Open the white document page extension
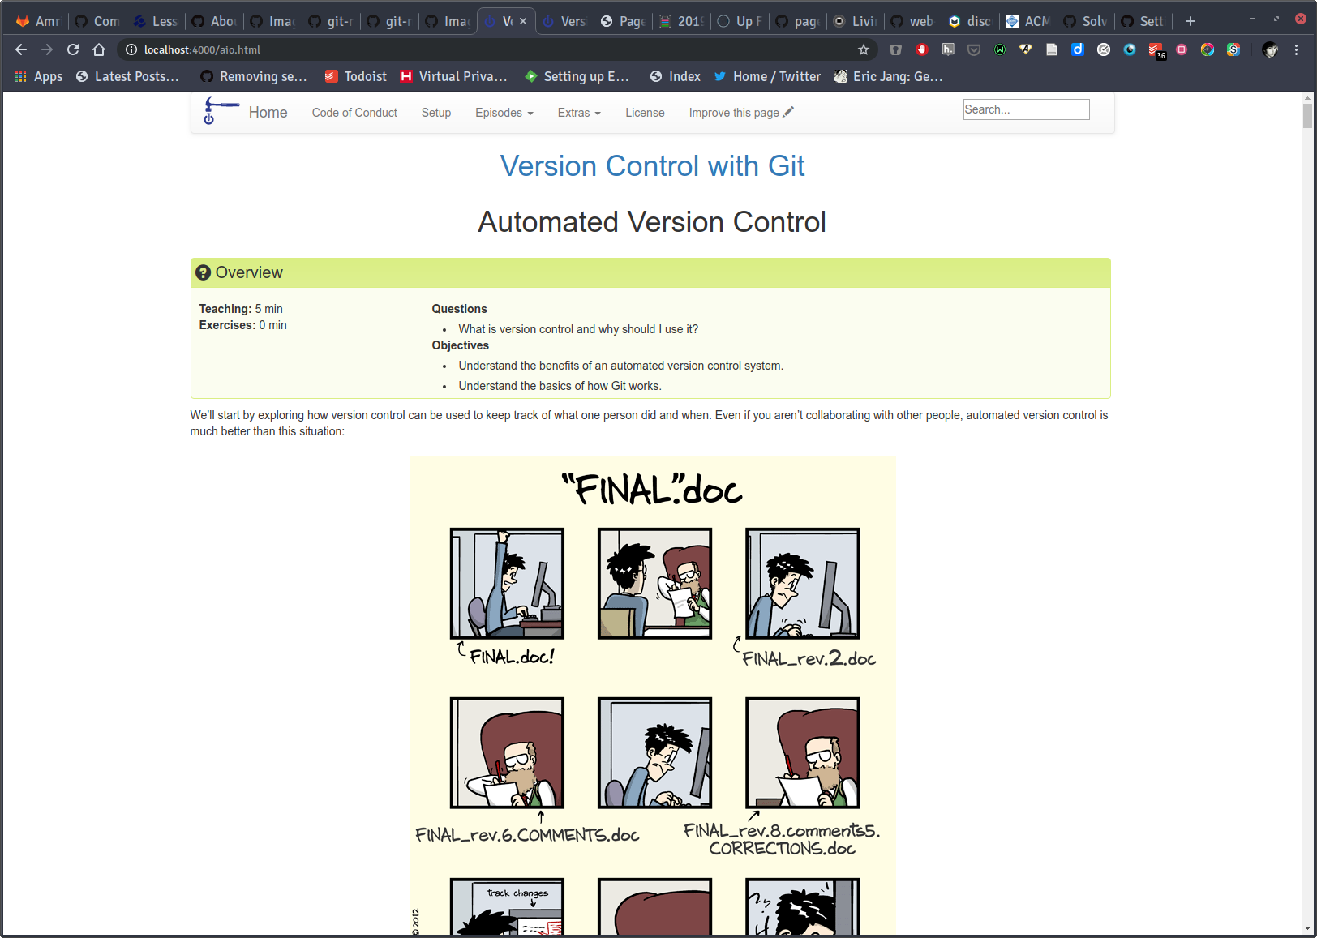The height and width of the screenshot is (938, 1317). [x=1052, y=49]
